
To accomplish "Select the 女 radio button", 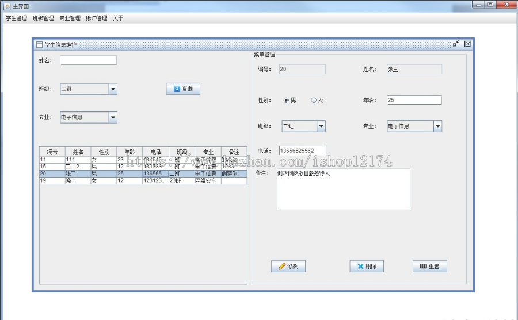I will click(x=314, y=100).
